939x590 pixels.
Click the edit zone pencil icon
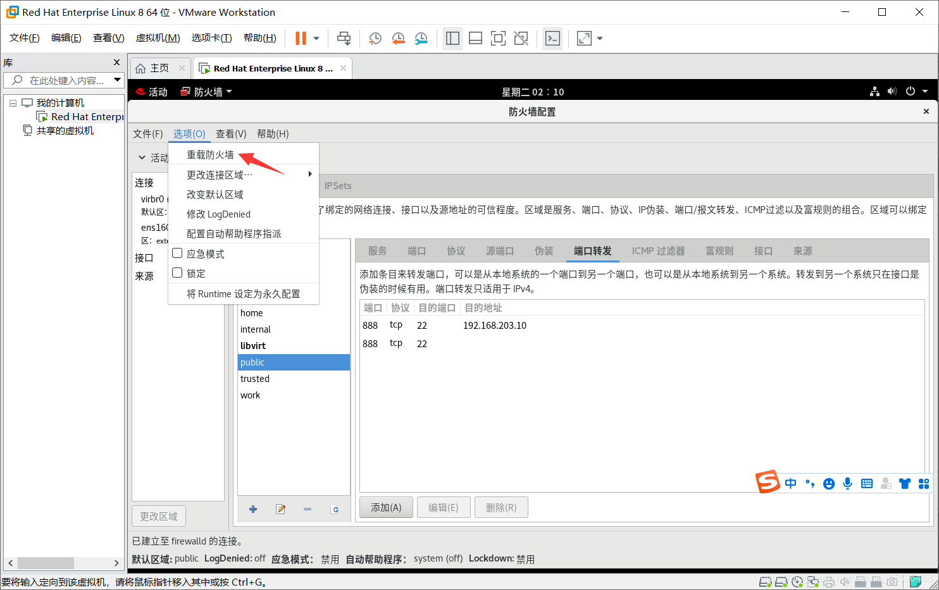(280, 509)
